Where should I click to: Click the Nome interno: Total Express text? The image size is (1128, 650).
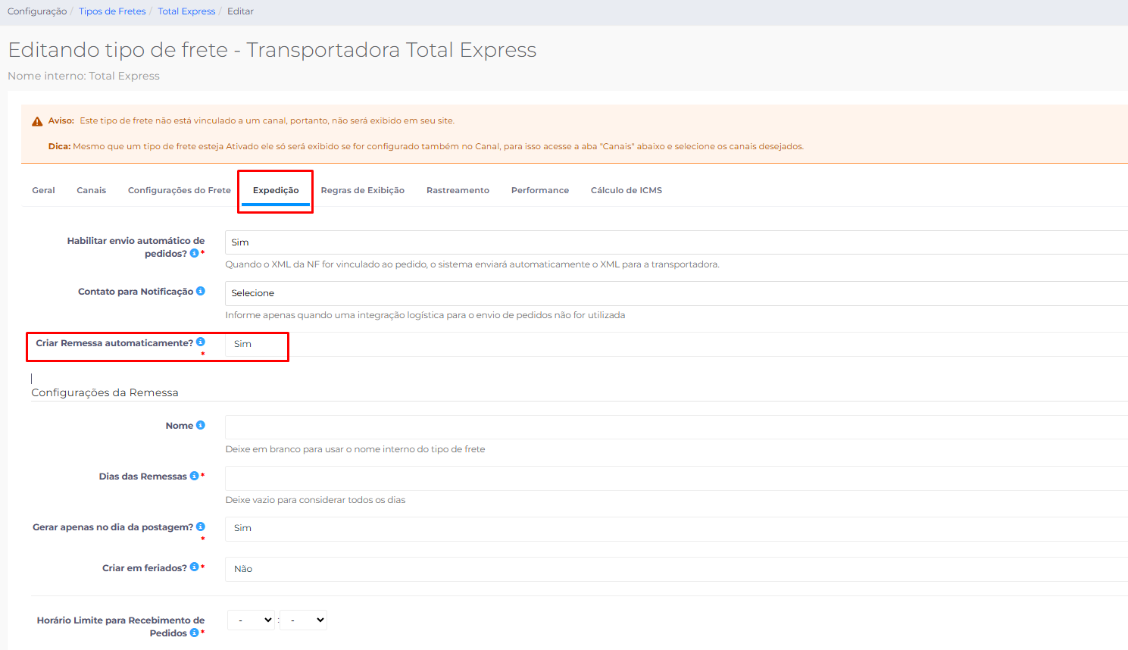pos(83,76)
